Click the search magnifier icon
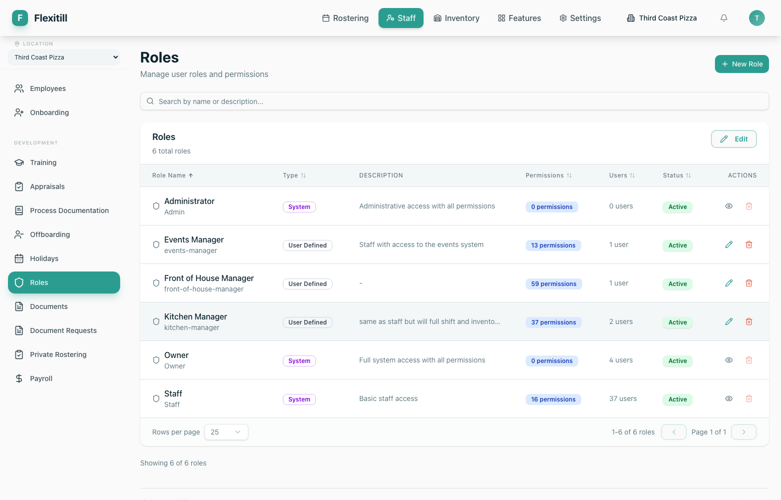 point(150,101)
